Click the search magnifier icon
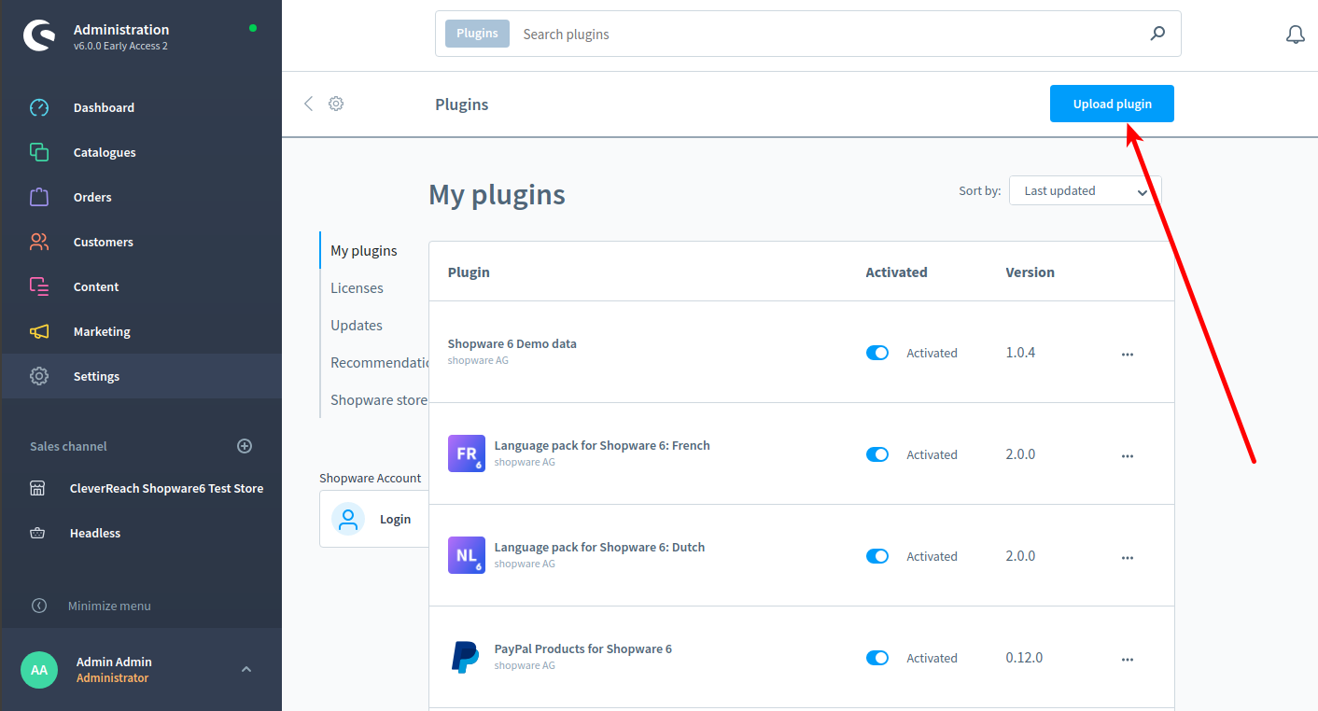Screen dimensions: 1318x711 pos(1157,34)
